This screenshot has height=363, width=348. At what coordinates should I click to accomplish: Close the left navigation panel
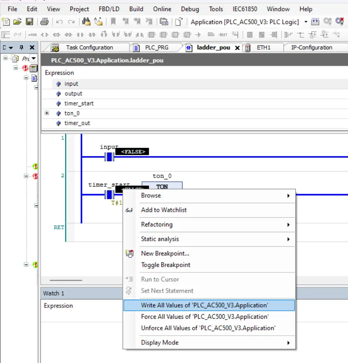32,48
